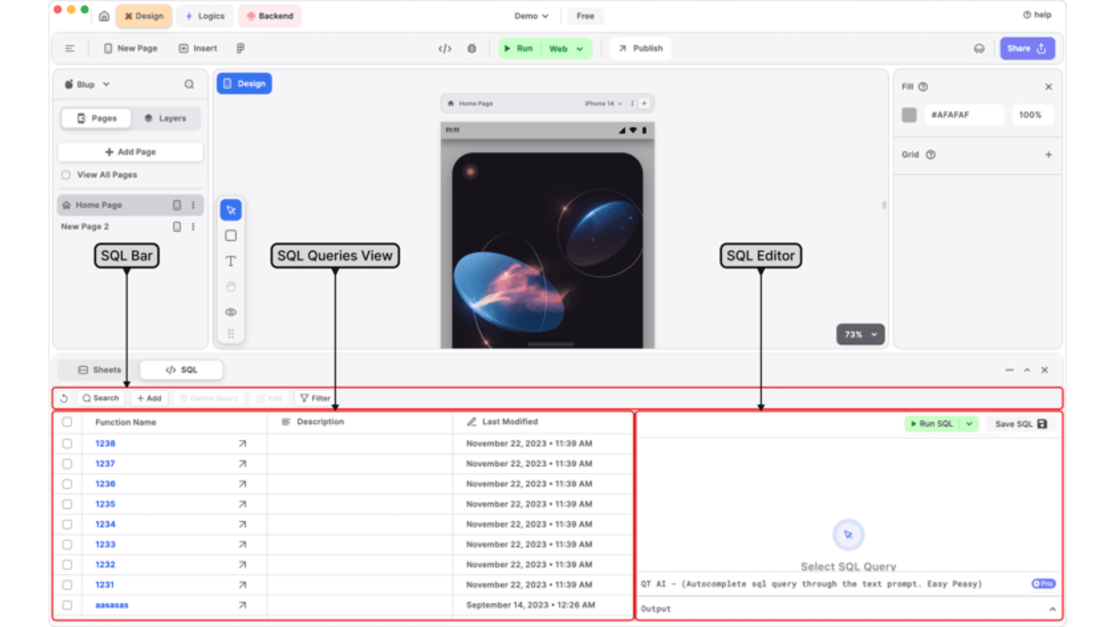Expand the Run SQL dropdown arrow
This screenshot has width=1115, height=627.
pos(969,424)
